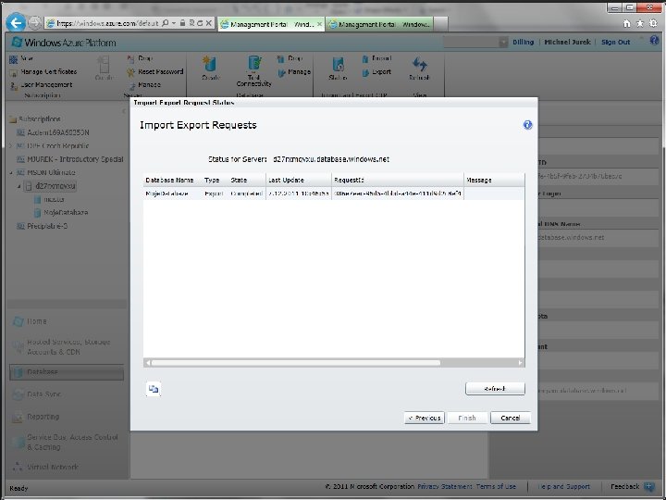Open the Home navigation section
The width and height of the screenshot is (666, 500).
coord(30,321)
